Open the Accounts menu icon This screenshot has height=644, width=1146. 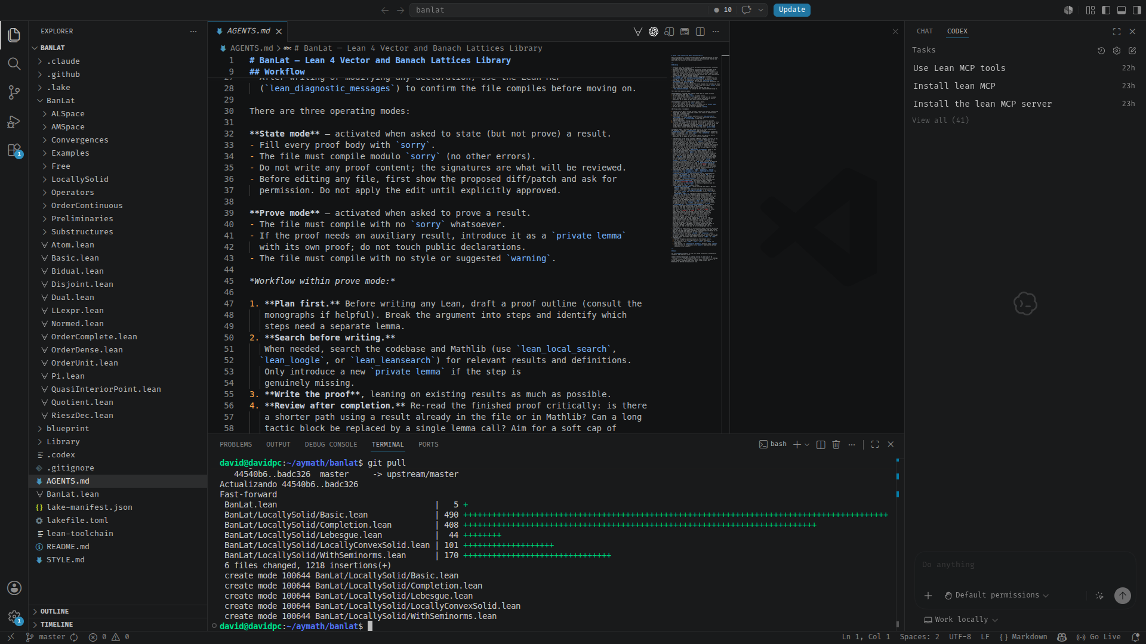[x=14, y=588]
